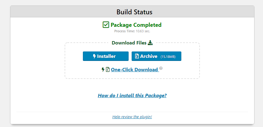The image size is (263, 127).
Task: Click the word Archive on blue button
Action: tap(149, 56)
